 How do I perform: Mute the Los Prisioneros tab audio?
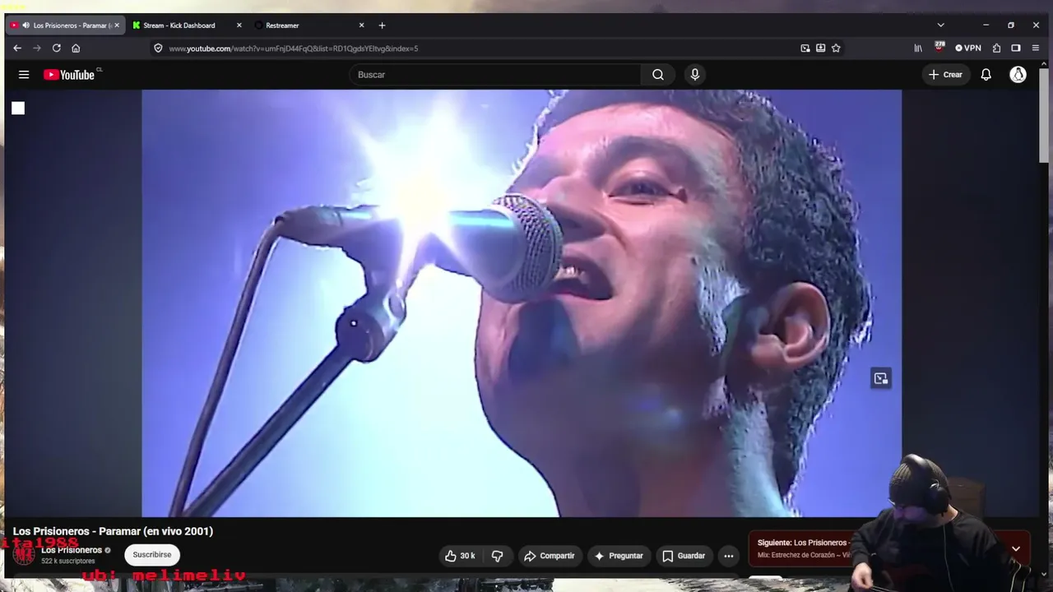pyautogui.click(x=26, y=25)
